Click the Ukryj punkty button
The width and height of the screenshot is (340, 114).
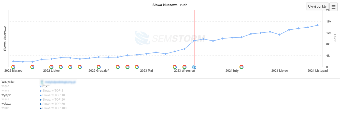(x=317, y=6)
